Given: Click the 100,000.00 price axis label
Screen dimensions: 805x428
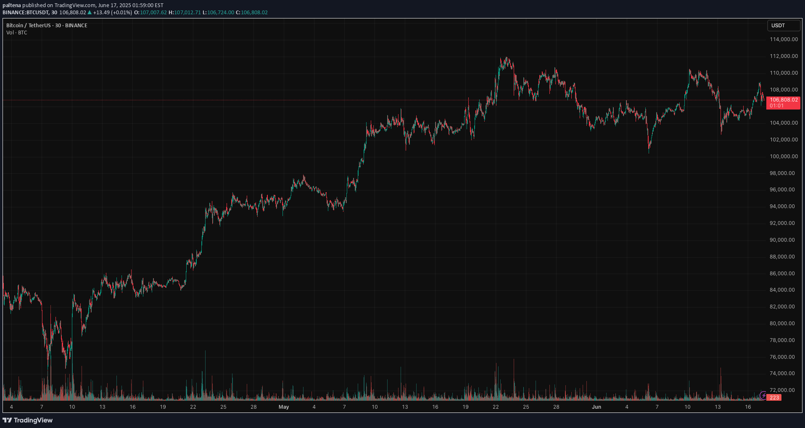Looking at the screenshot, I should click(x=784, y=157).
